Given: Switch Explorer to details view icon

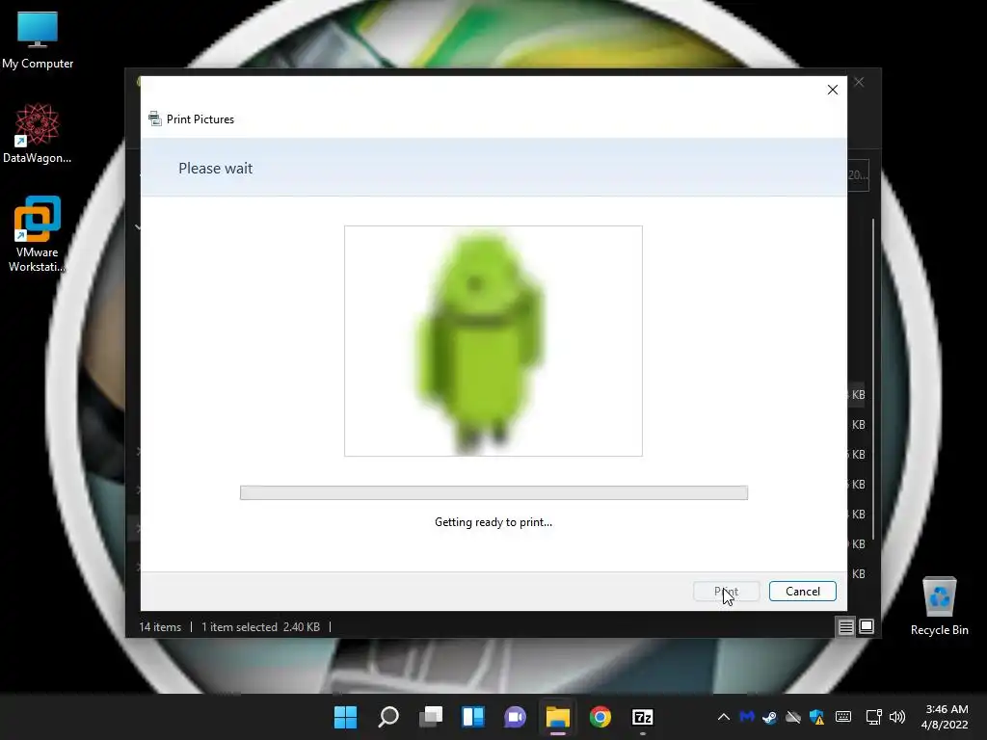Looking at the screenshot, I should 845,626.
